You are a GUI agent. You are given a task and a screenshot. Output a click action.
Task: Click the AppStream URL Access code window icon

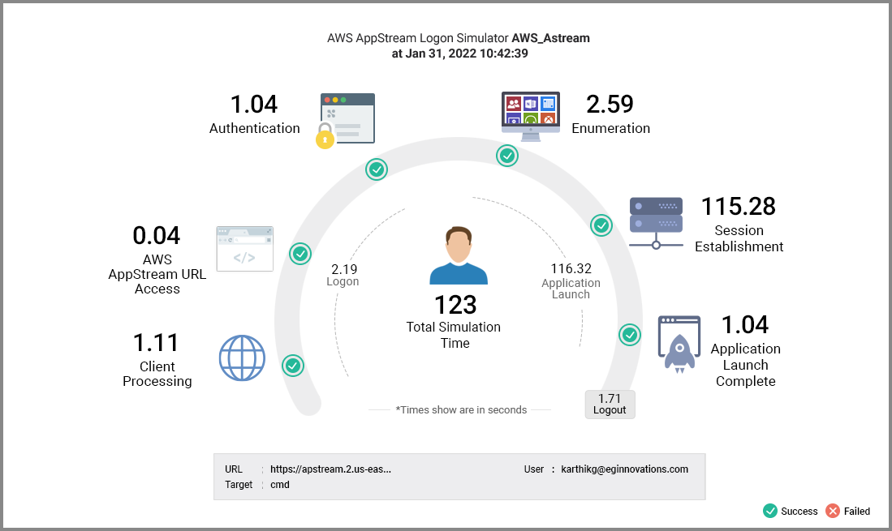tap(244, 249)
